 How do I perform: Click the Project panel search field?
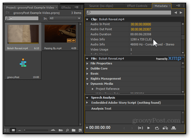click(x=22, y=18)
